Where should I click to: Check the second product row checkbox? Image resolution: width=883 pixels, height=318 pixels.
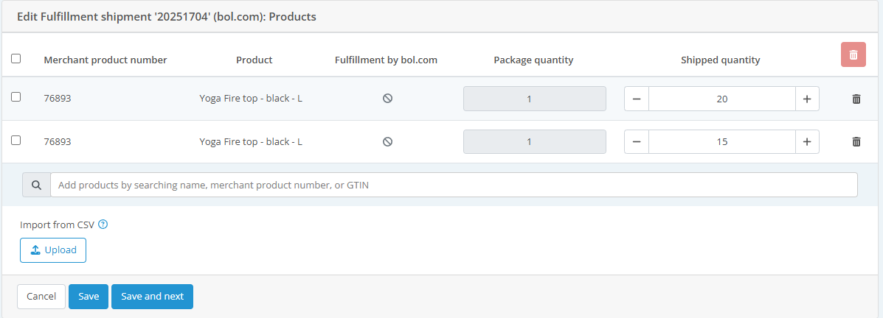pyautogui.click(x=16, y=141)
